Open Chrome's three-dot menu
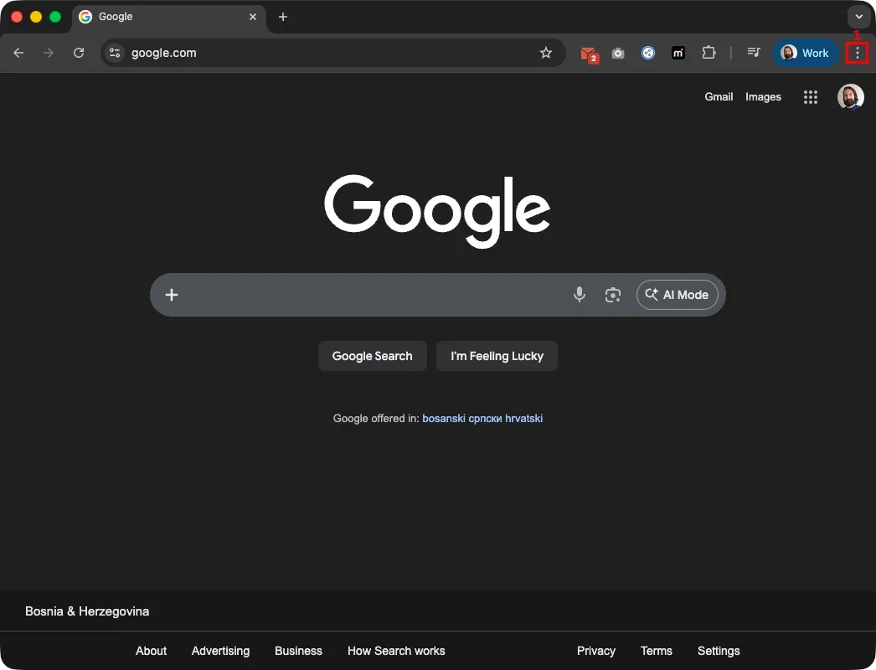The image size is (876, 670). tap(857, 53)
